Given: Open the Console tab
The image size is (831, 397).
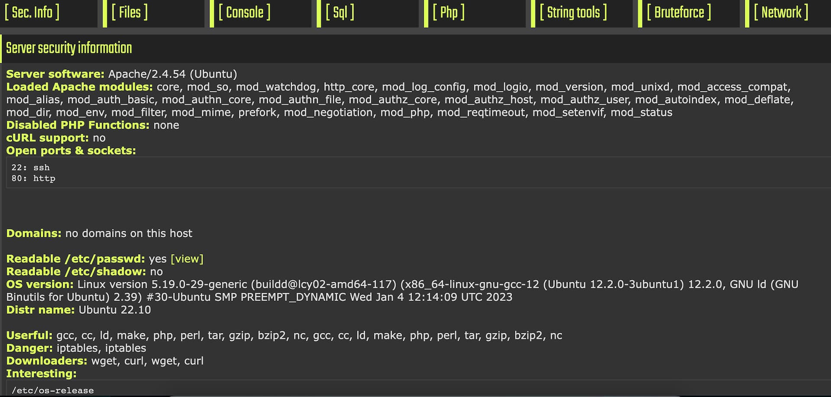Looking at the screenshot, I should point(245,13).
